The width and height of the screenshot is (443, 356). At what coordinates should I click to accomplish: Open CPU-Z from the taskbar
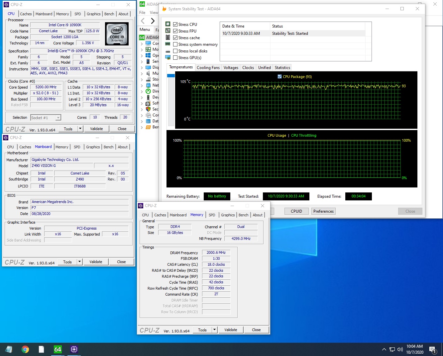pyautogui.click(x=74, y=349)
